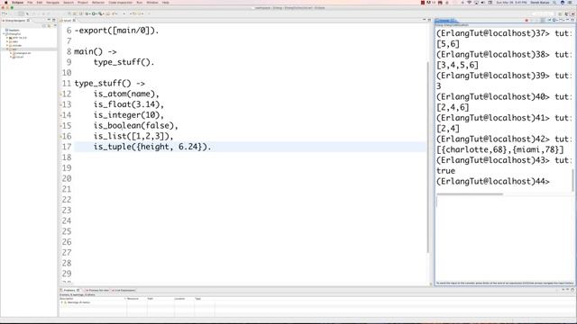Select the Erlang Navigator view tab

pos(15,20)
